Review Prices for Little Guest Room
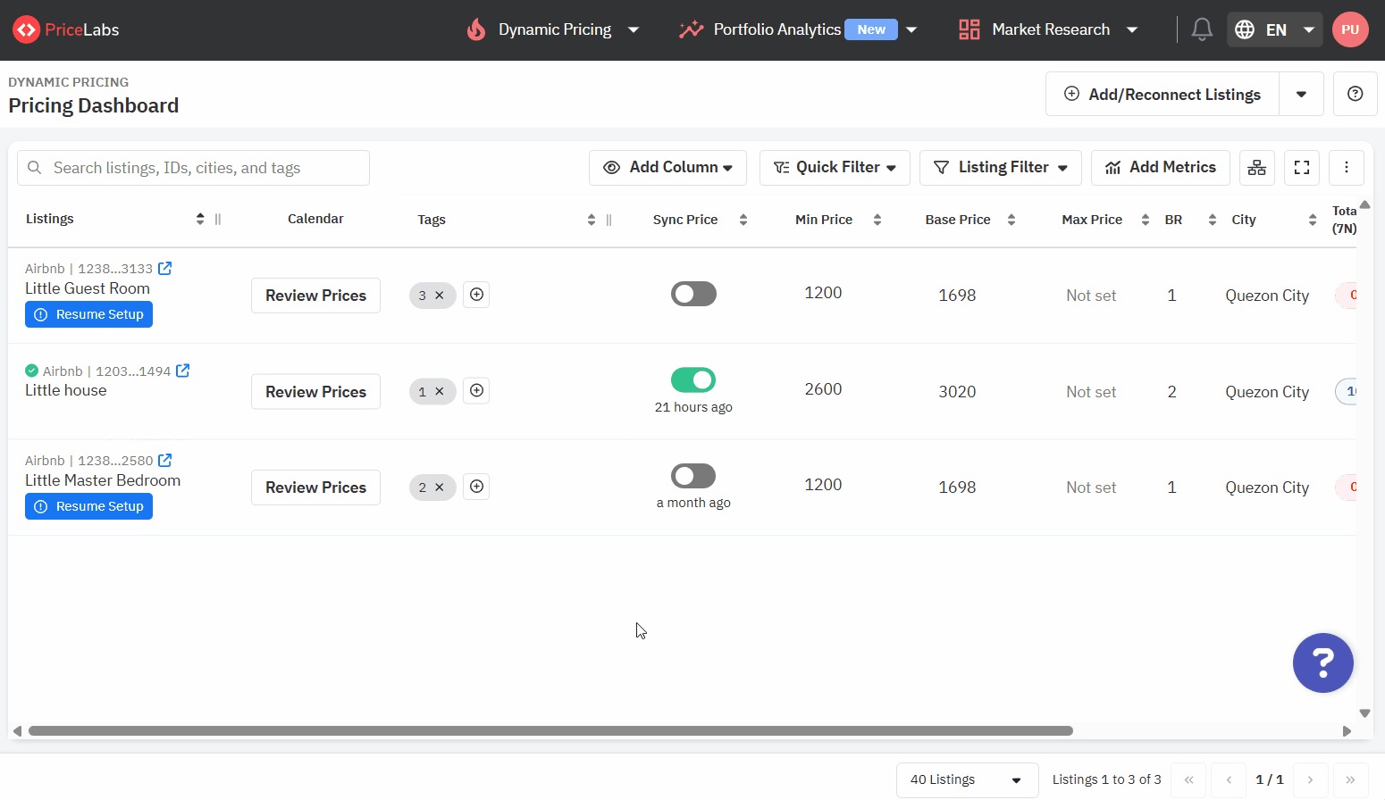This screenshot has height=800, width=1385. [x=315, y=296]
